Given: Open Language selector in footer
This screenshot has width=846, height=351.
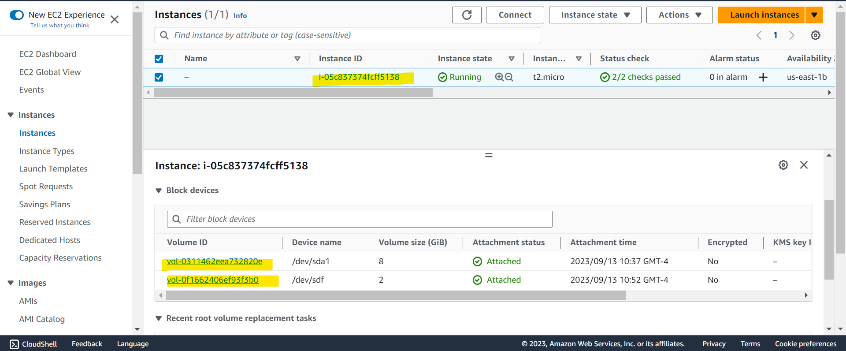Looking at the screenshot, I should pos(133,344).
